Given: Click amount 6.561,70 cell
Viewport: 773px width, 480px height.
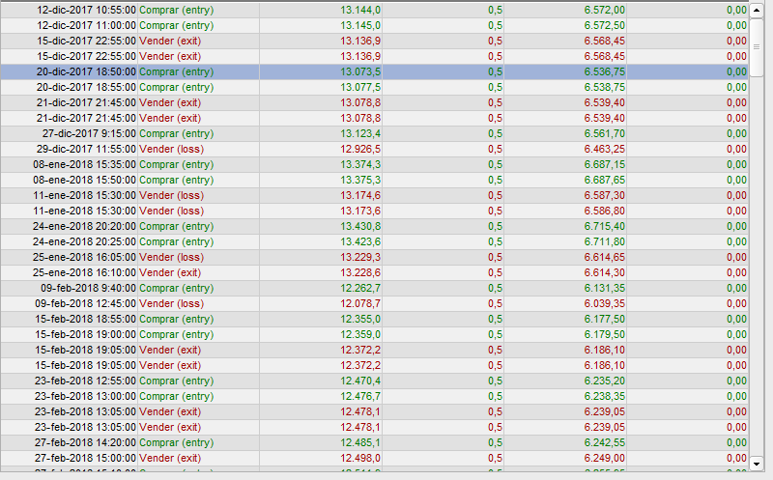Looking at the screenshot, I should coord(605,133).
